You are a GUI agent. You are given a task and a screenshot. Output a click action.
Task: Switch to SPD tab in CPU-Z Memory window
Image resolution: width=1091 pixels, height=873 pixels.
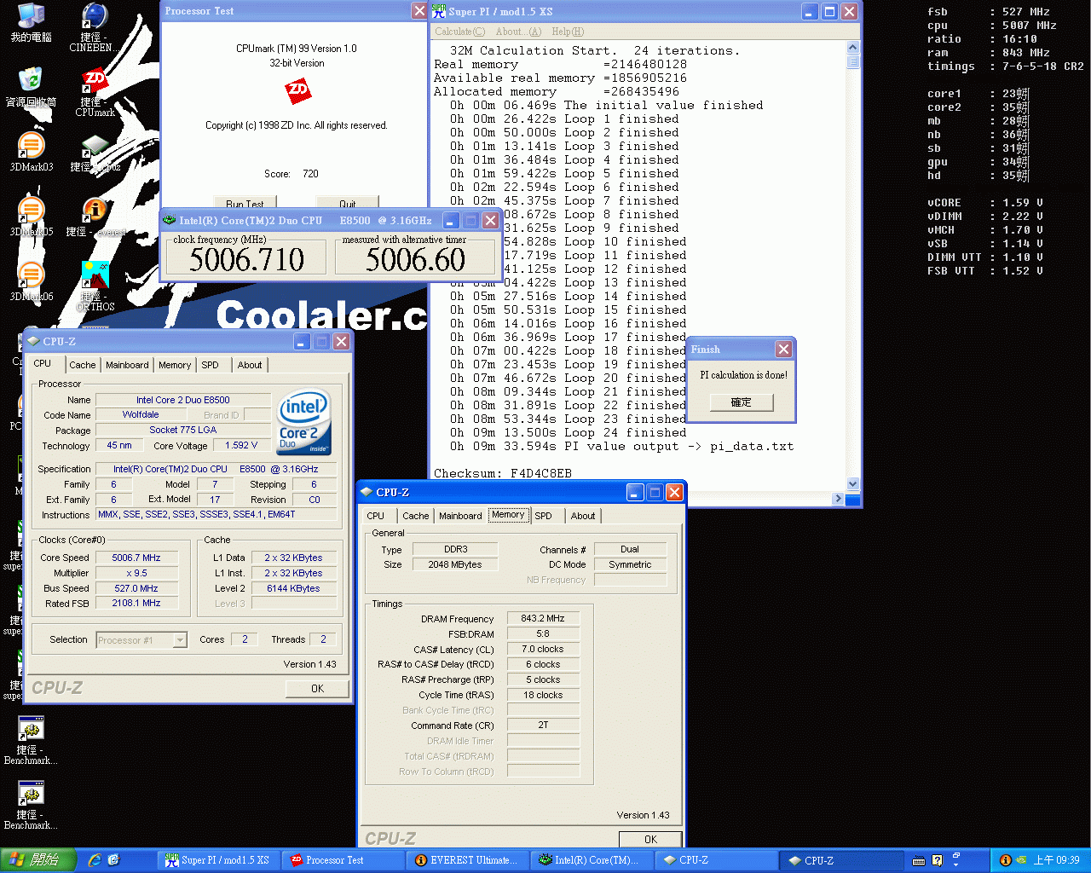point(543,516)
